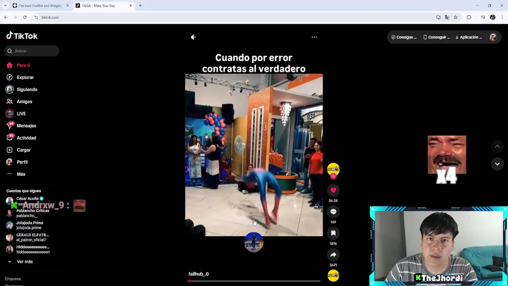
Task: Like the video with the heart icon
Action: (x=333, y=190)
